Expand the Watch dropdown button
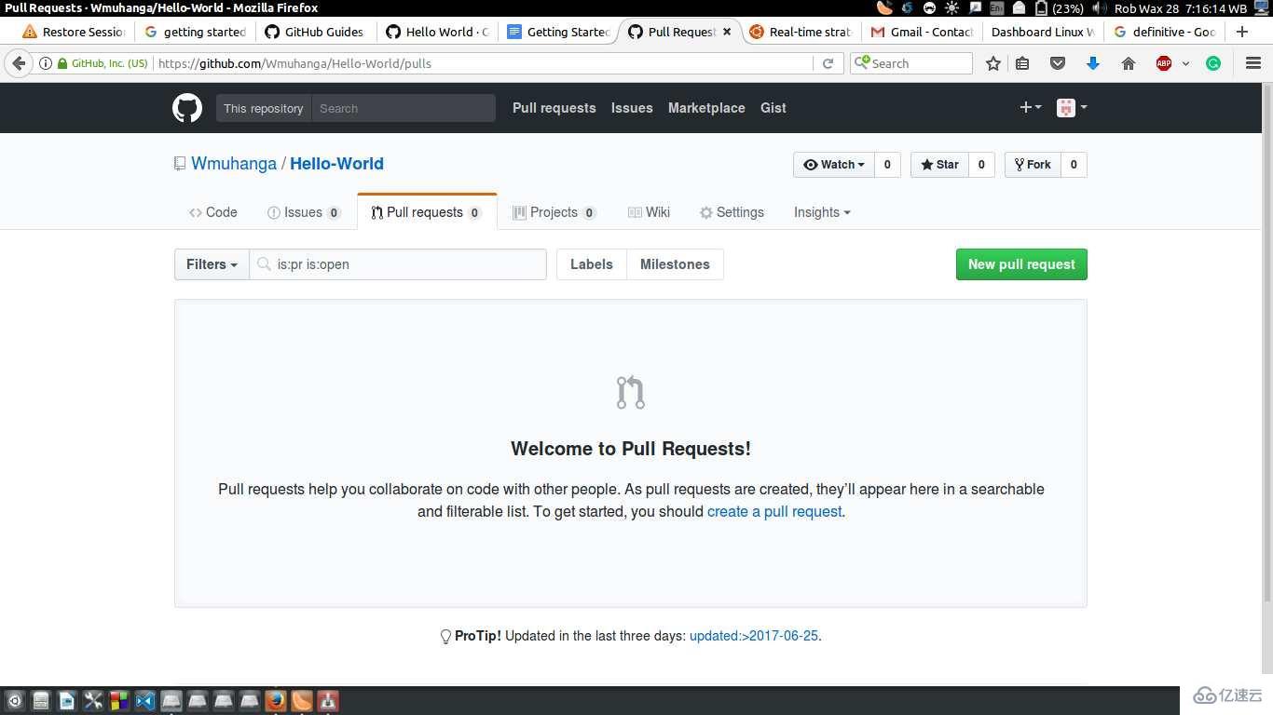This screenshot has width=1273, height=715. [834, 165]
